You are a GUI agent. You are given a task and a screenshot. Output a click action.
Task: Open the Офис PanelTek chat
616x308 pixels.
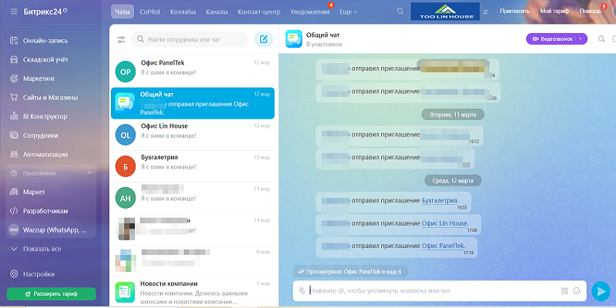(192, 72)
